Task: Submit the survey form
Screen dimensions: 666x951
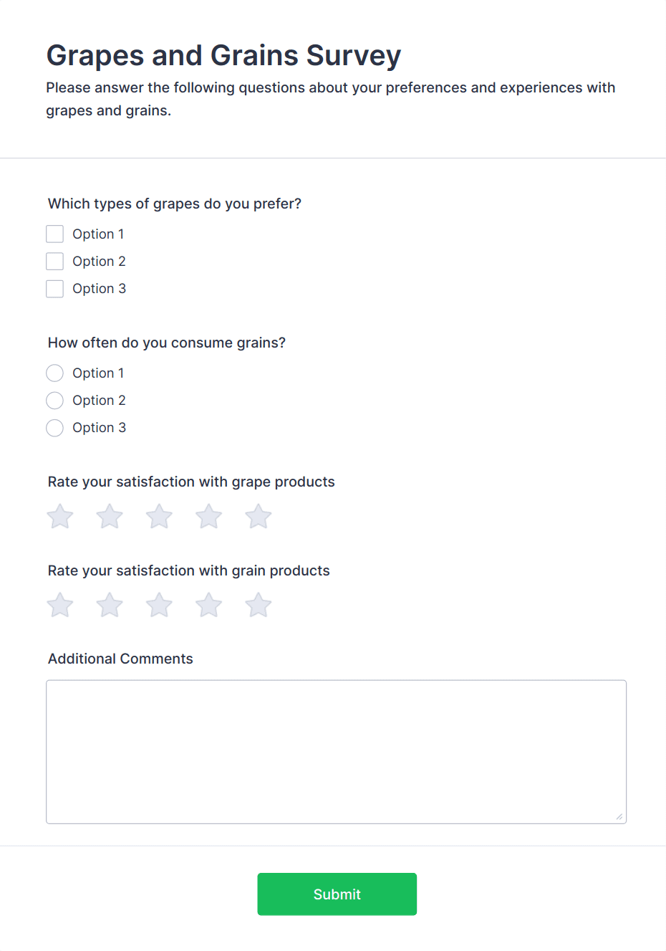Action: [x=337, y=894]
